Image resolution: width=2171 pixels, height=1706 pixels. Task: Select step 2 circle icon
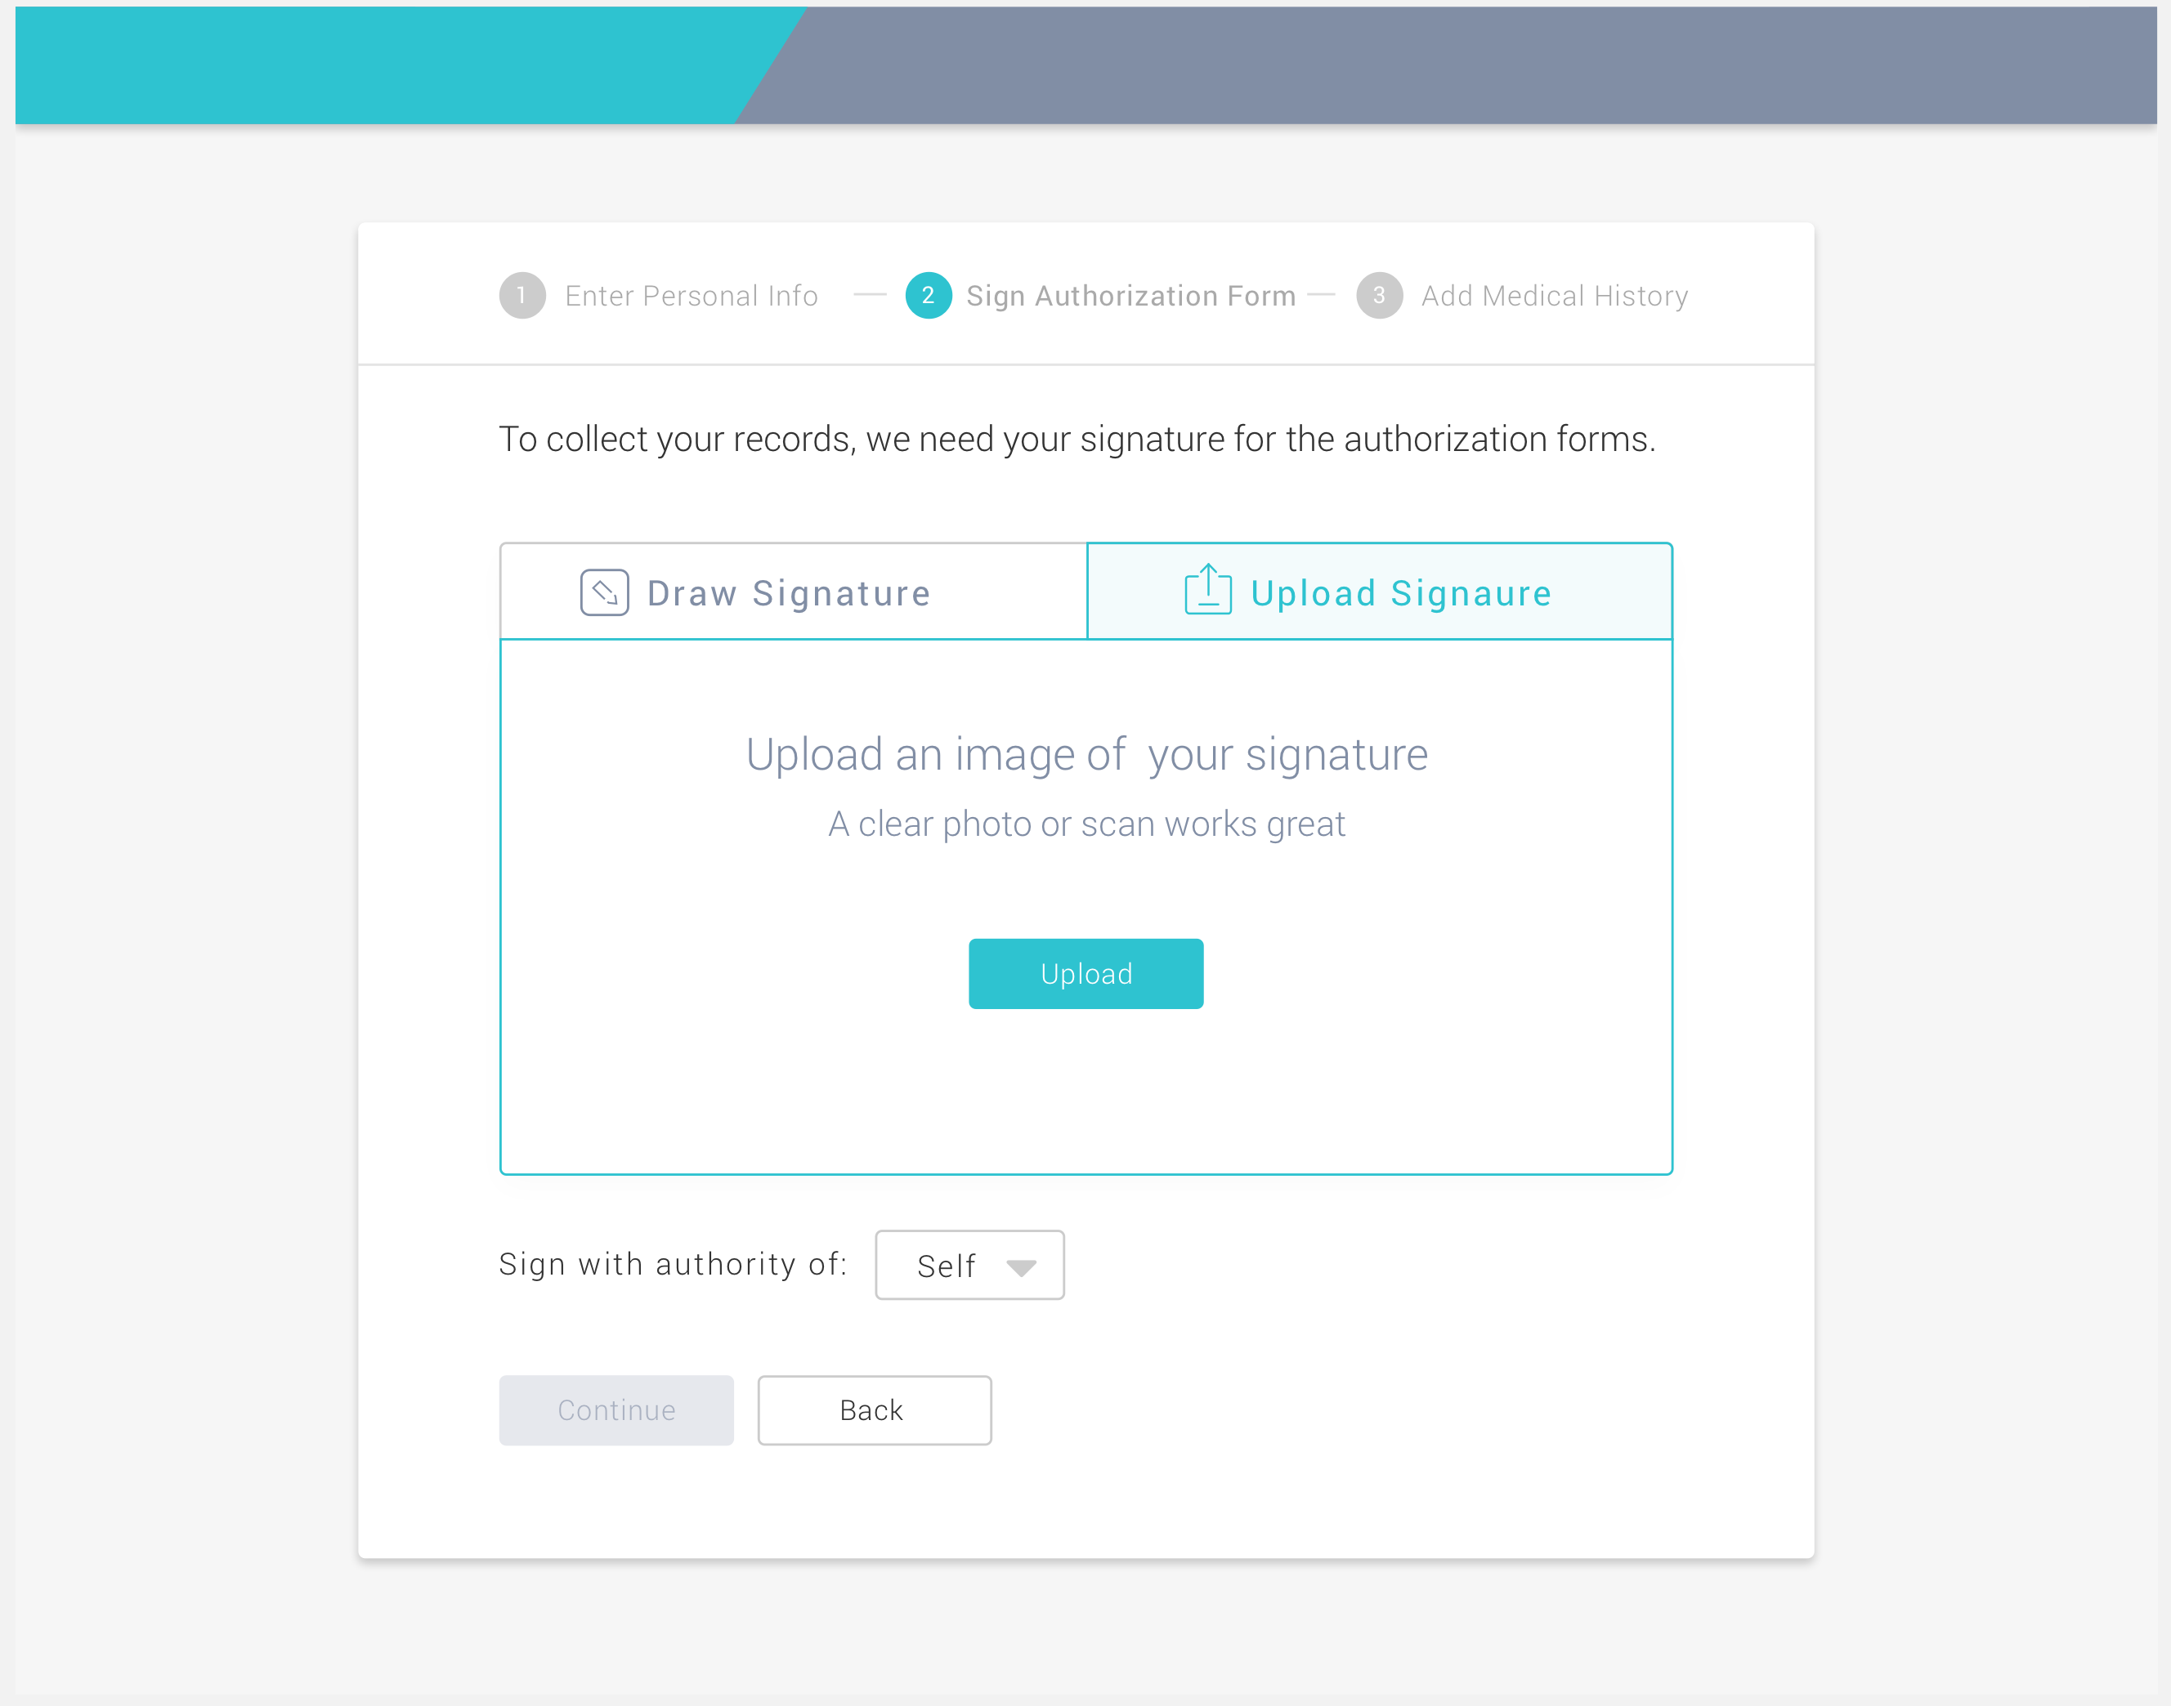[x=928, y=295]
